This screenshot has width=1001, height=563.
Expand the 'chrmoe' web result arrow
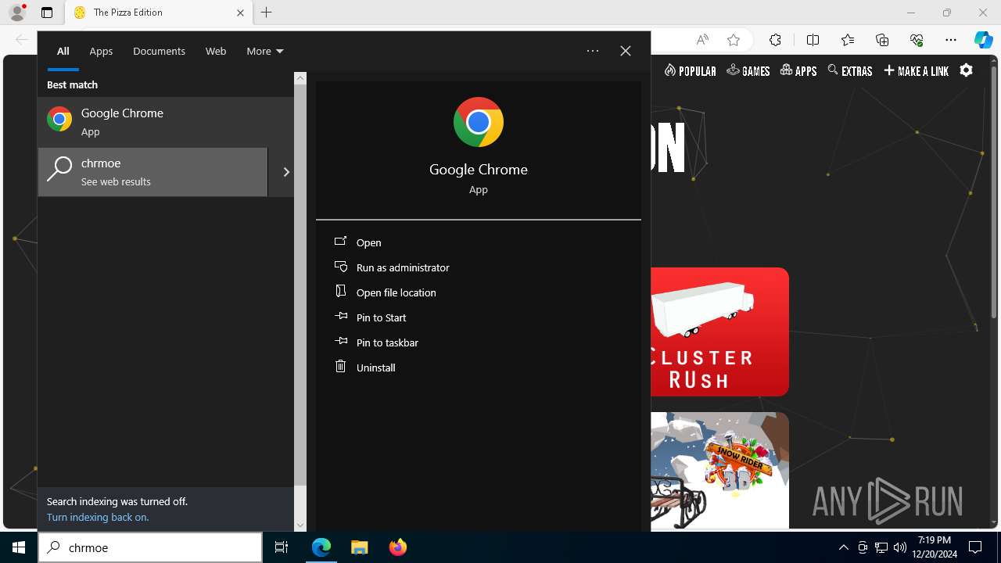click(x=285, y=172)
